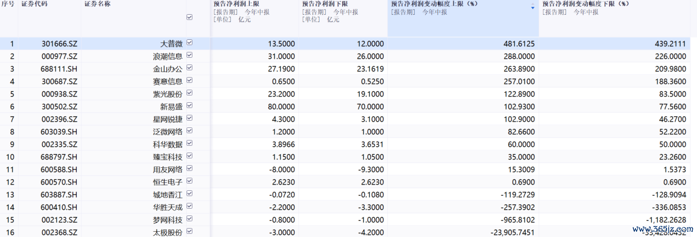Image resolution: width=697 pixels, height=237 pixels.
Task: Click the code 002123.SZ
Action: coord(59,220)
